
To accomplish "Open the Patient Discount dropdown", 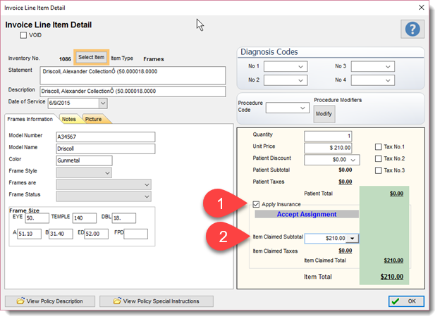I will 353,160.
